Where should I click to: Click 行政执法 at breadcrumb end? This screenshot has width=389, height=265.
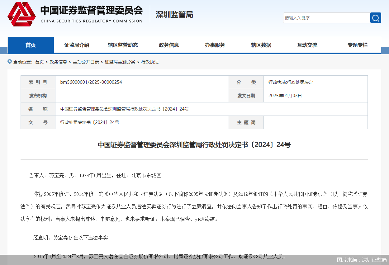click(150, 62)
